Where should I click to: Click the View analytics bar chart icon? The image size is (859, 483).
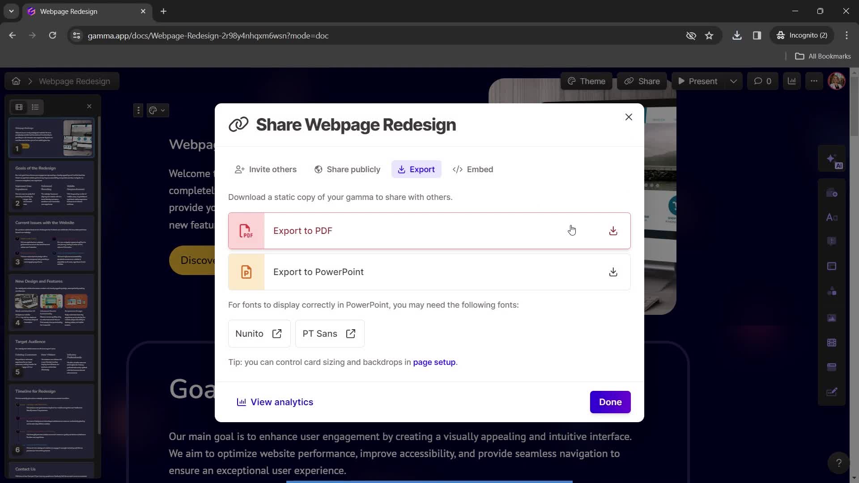(x=241, y=402)
